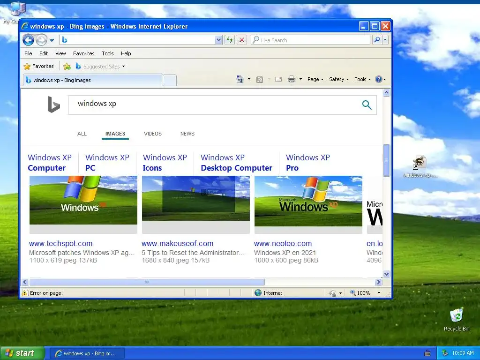The width and height of the screenshot is (480, 360).
Task: Click the Forward navigation arrow
Action: [41, 40]
